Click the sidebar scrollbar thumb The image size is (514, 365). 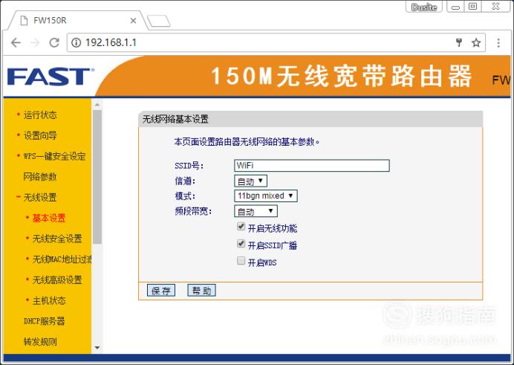[x=97, y=177]
